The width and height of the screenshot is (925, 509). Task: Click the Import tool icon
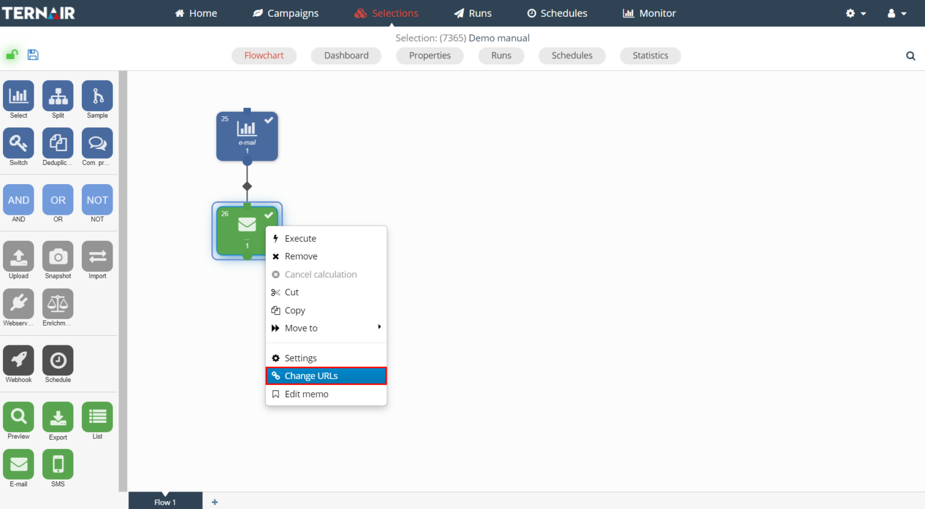click(x=98, y=256)
